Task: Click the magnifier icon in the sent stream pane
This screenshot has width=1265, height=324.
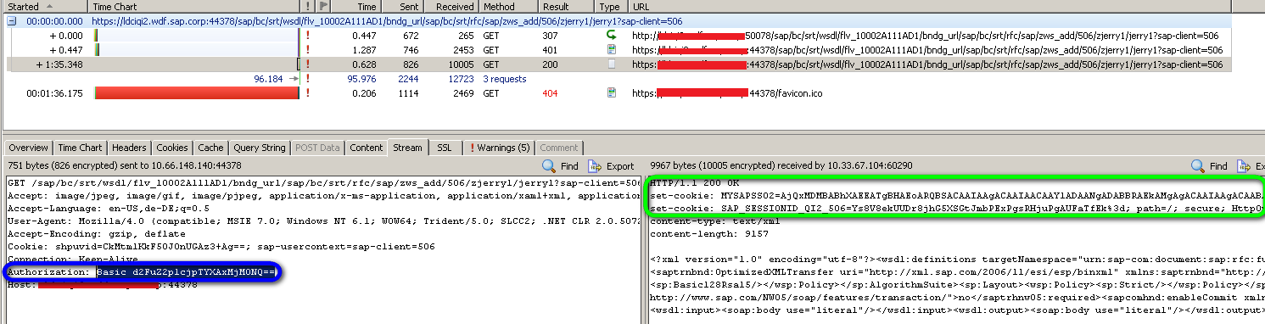Action: pos(549,166)
